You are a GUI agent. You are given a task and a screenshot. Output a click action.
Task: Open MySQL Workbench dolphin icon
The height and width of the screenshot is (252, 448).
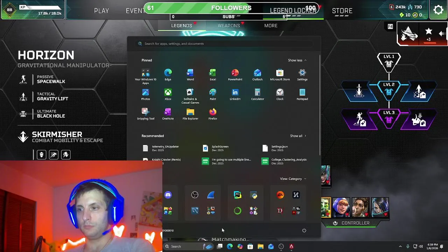tap(195, 210)
